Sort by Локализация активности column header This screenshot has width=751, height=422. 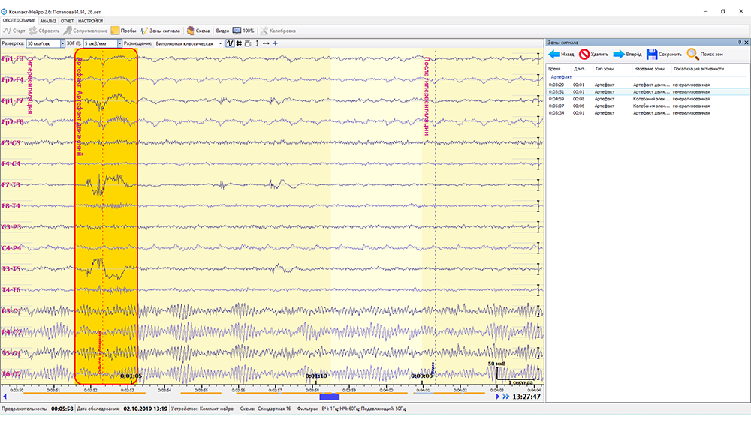click(698, 69)
